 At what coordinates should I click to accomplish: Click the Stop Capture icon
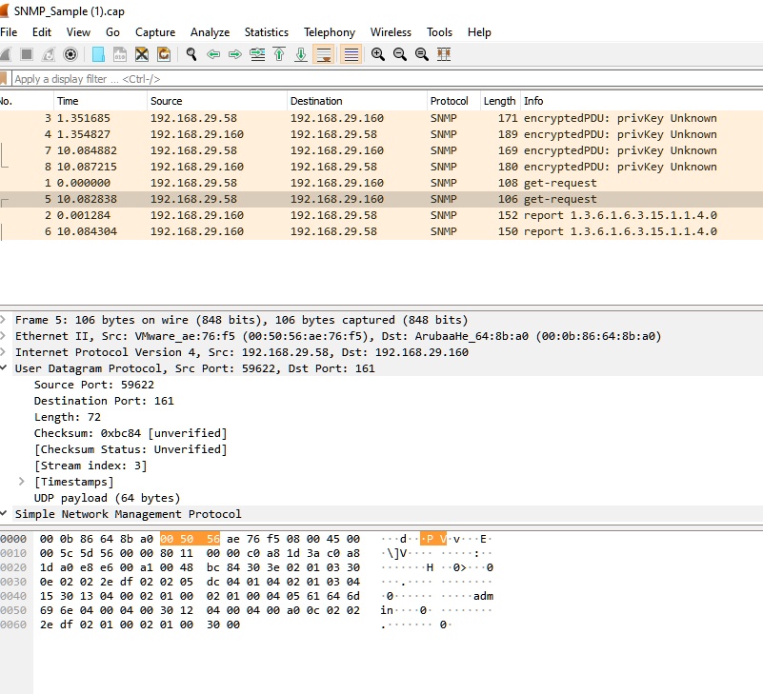pos(27,54)
